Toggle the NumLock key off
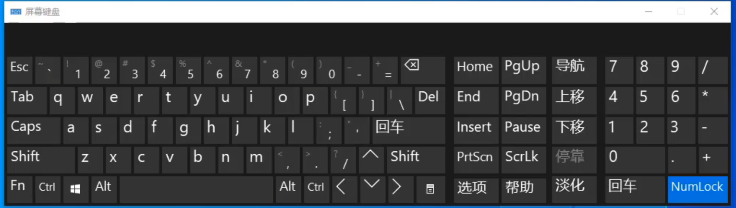The width and height of the screenshot is (736, 208). click(697, 189)
